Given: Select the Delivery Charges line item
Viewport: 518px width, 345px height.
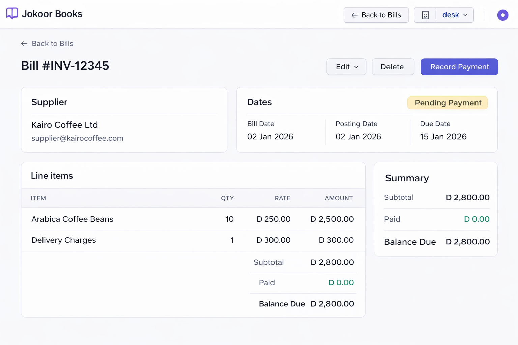Looking at the screenshot, I should click(64, 240).
